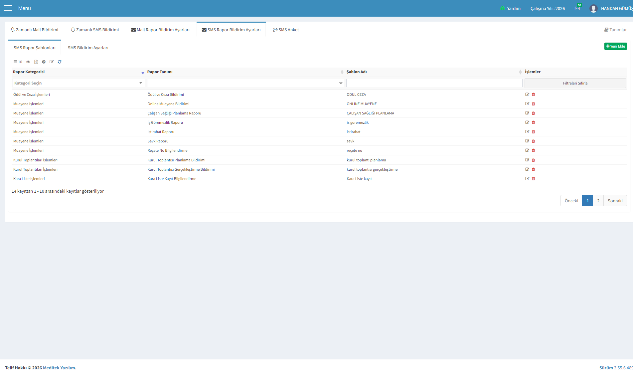Click the question mark help icon above the table

[x=44, y=62]
